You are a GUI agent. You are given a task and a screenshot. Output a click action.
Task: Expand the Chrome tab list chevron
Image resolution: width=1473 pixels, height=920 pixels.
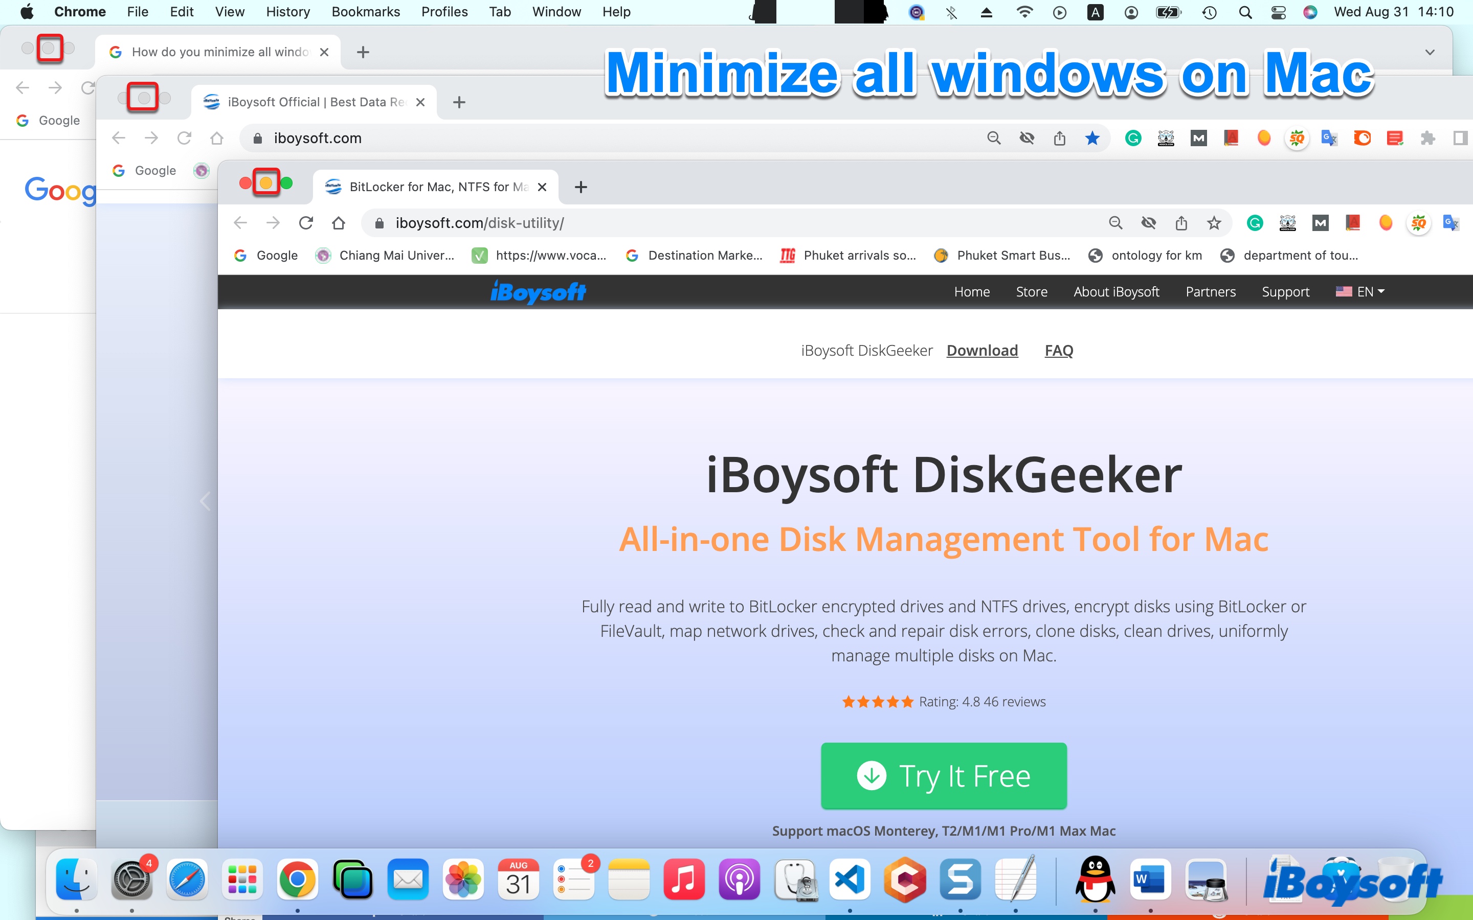pyautogui.click(x=1430, y=51)
